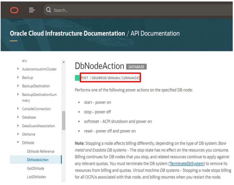
Task: Follow the TerminateDbSystem link
Action: [187, 163]
